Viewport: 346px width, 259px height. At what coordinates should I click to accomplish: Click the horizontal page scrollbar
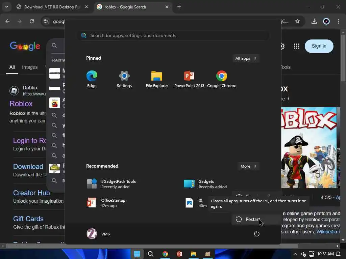(151, 246)
